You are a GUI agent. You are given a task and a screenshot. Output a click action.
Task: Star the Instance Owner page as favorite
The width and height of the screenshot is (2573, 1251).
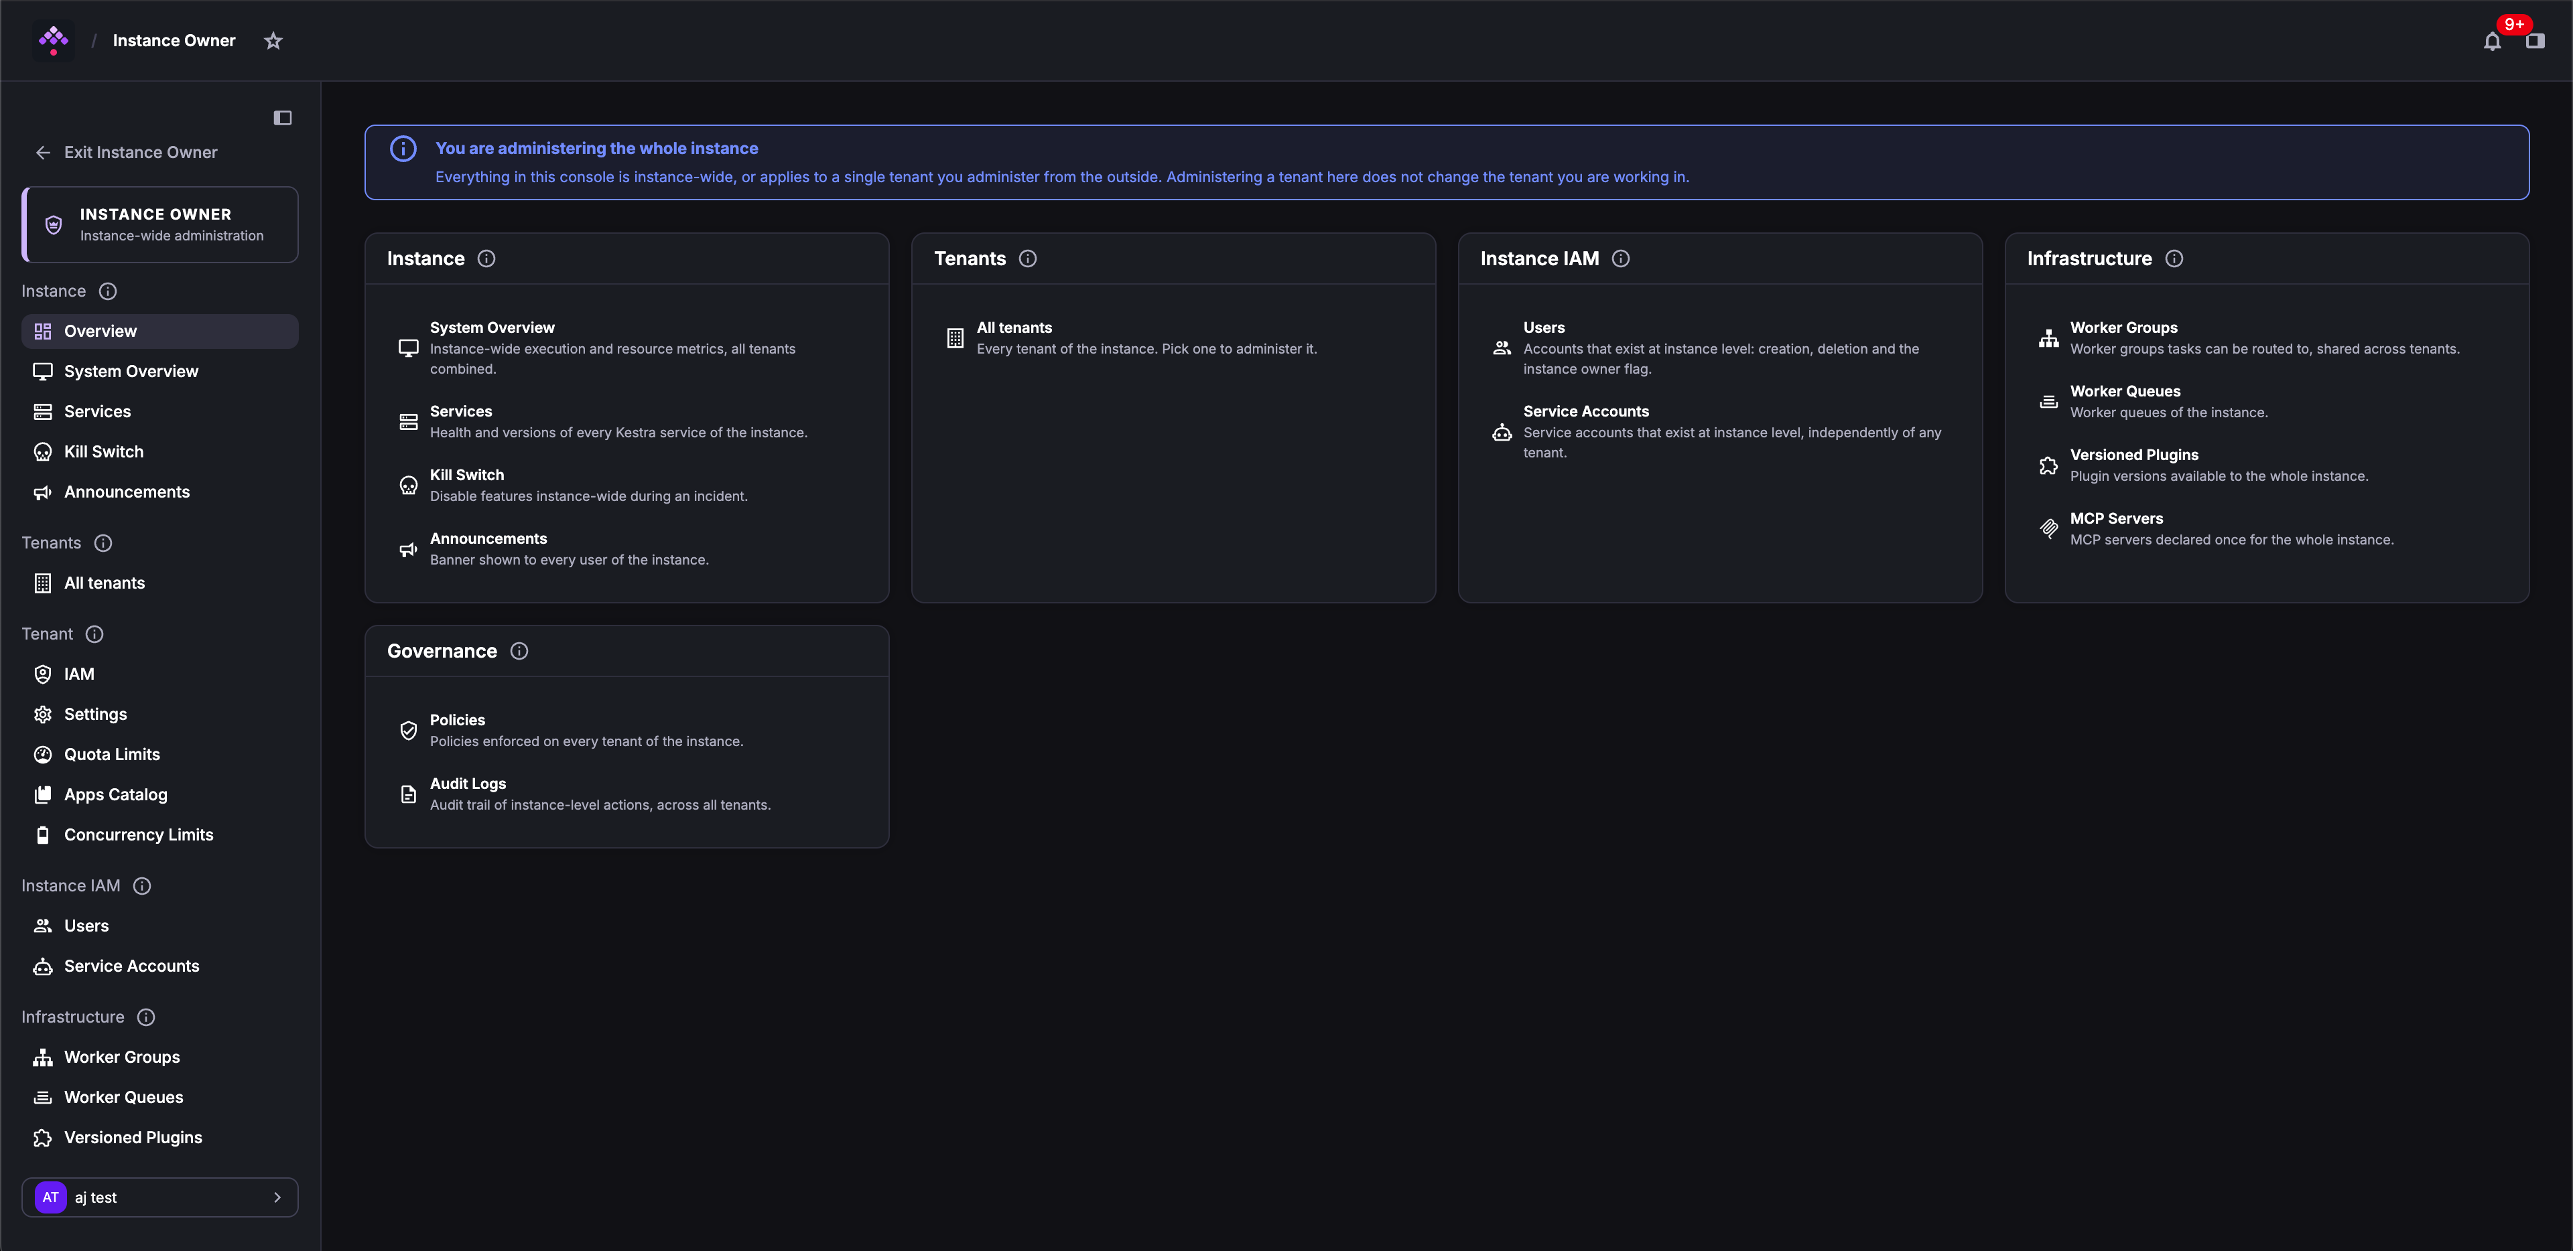click(273, 41)
